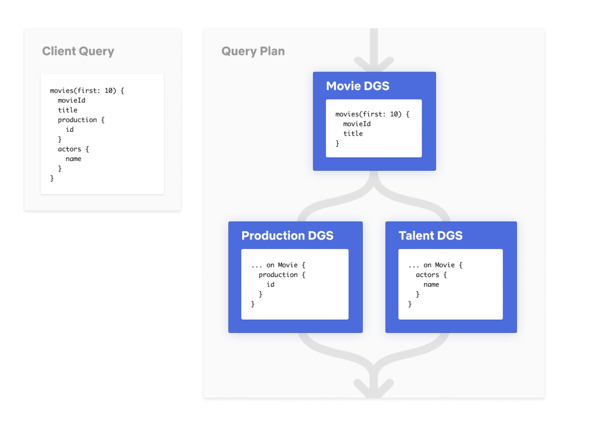Image resolution: width=616 pixels, height=423 pixels.
Task: Click 'movieId' in Movie DGS
Action: [357, 124]
